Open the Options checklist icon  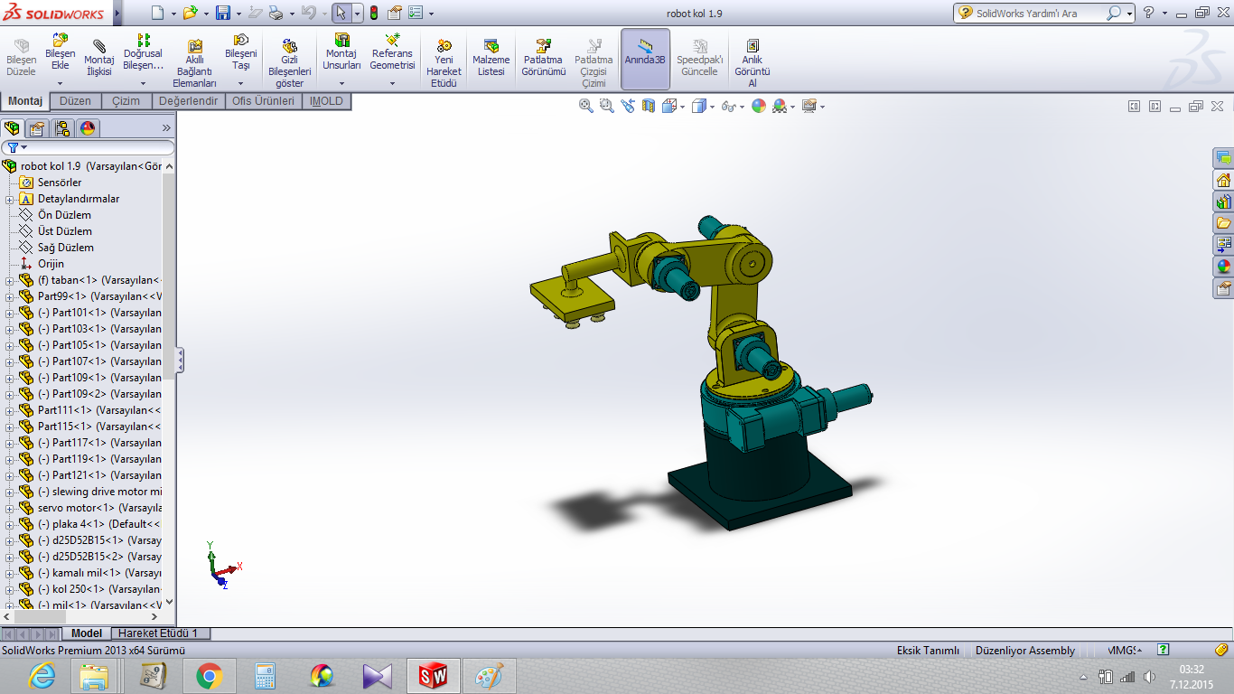[416, 13]
